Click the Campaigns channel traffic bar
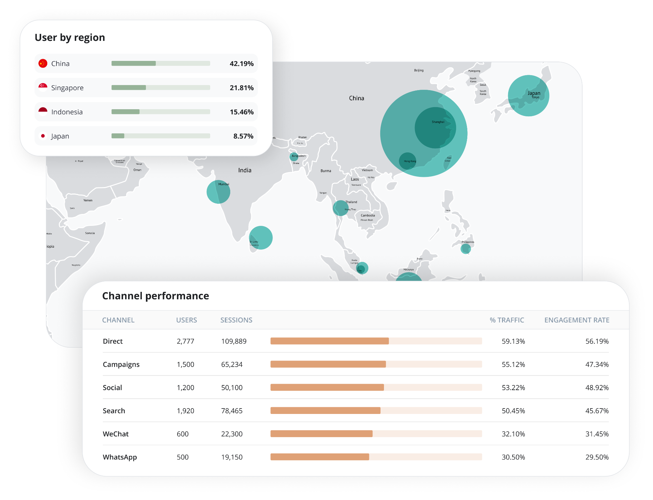 376,364
